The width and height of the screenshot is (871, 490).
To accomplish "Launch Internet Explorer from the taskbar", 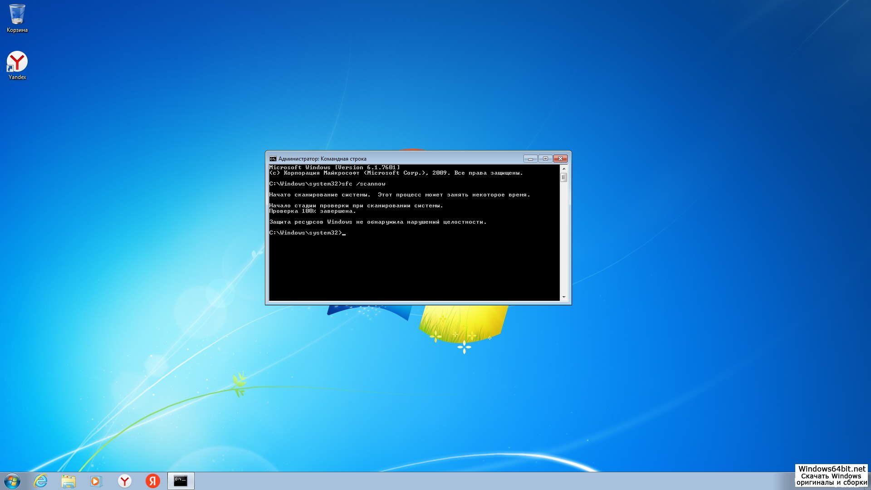I will pyautogui.click(x=41, y=481).
